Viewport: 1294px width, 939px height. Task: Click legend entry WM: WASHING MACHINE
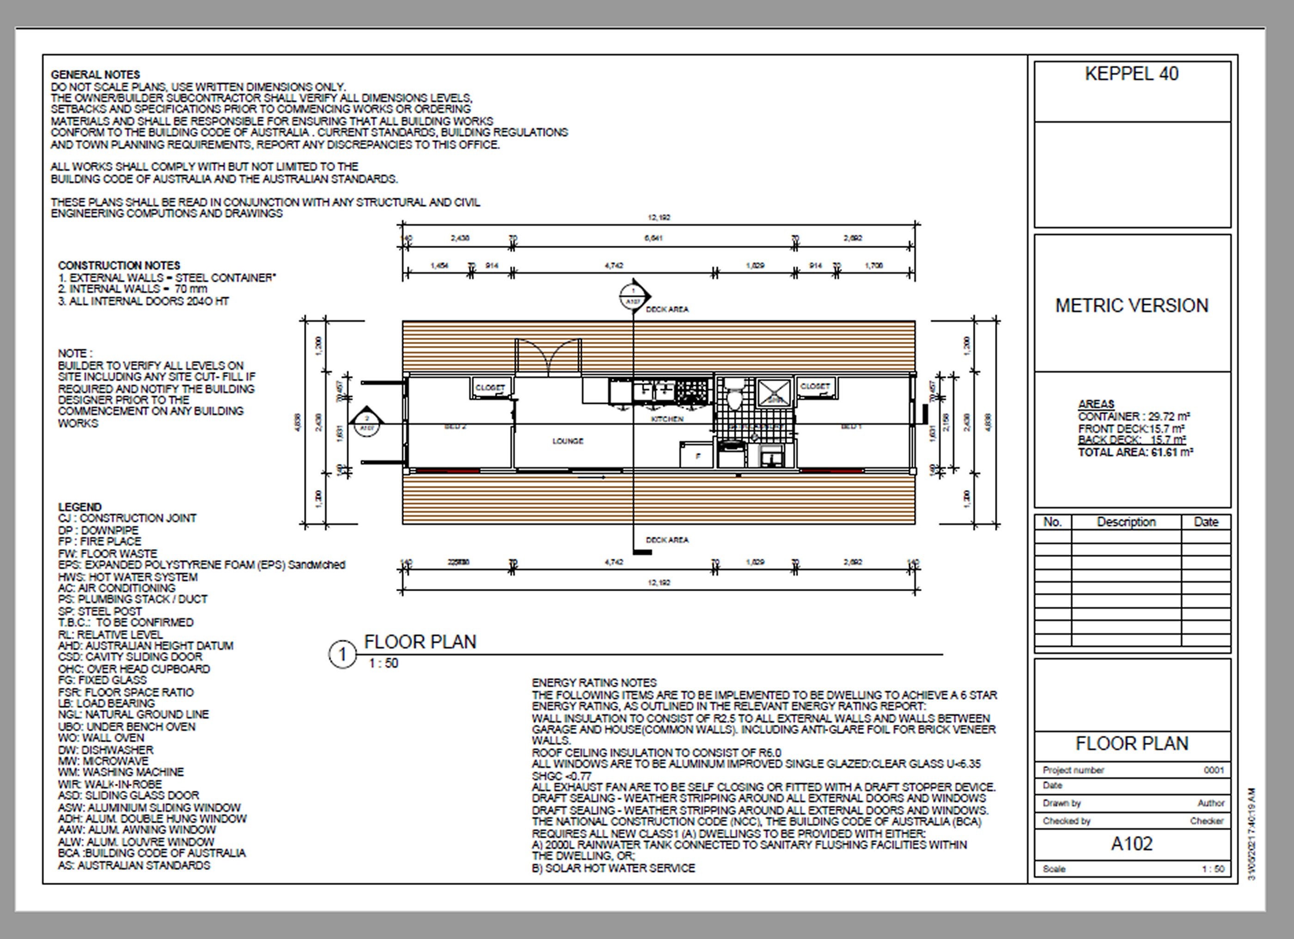[120, 772]
